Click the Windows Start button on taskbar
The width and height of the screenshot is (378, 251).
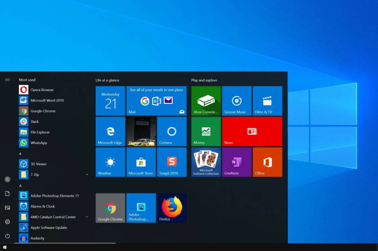click(x=5, y=247)
